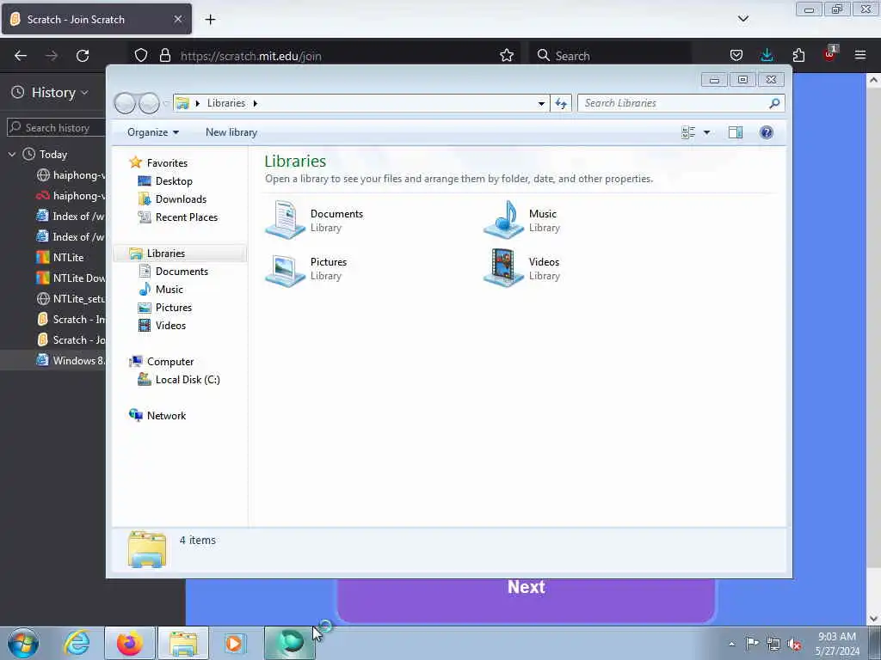Toggle the preview pane button

coord(736,132)
